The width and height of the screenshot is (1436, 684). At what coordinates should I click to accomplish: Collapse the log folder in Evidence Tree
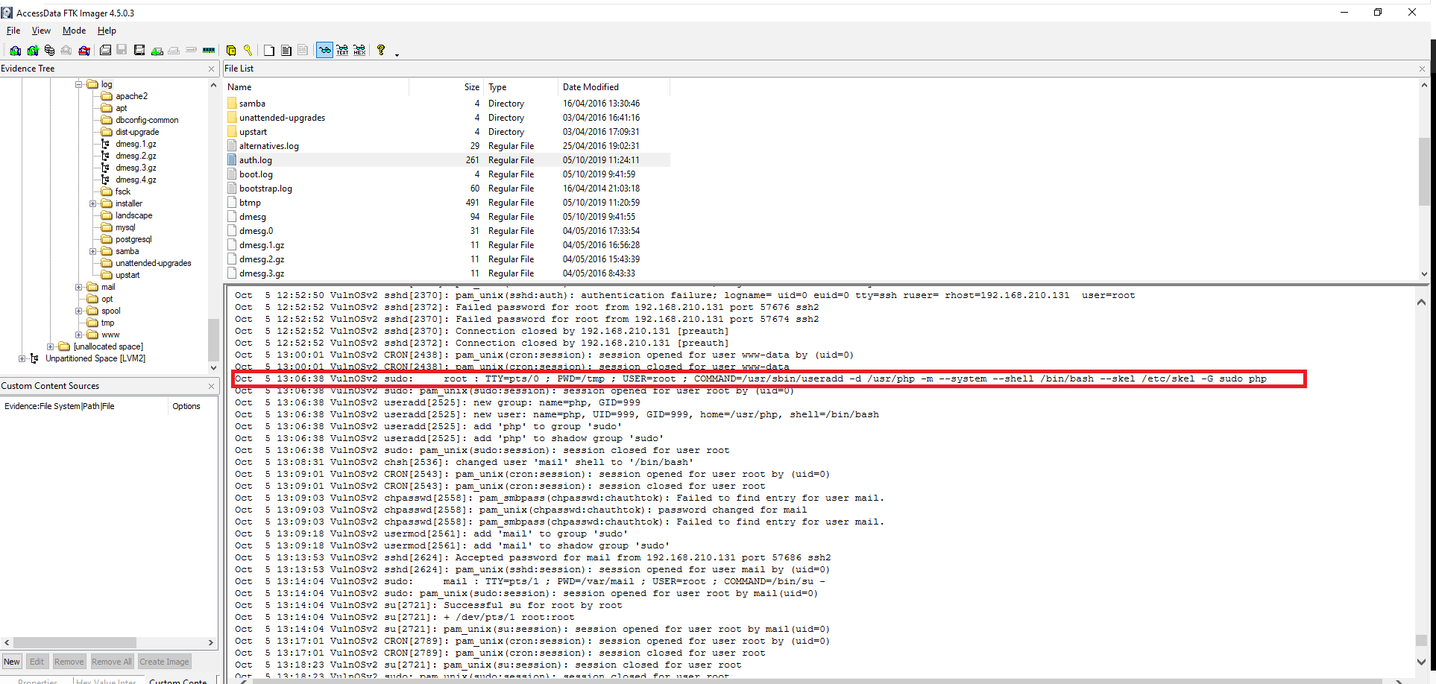pos(79,84)
